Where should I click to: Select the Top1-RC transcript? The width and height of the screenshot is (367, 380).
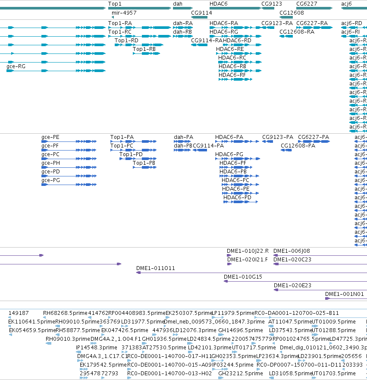(140, 36)
